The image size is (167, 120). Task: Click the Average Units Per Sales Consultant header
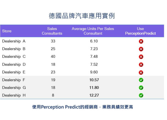coord(93,31)
